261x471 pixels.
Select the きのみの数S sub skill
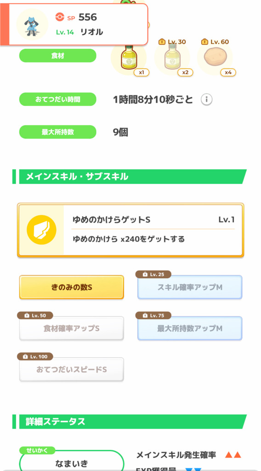click(71, 287)
